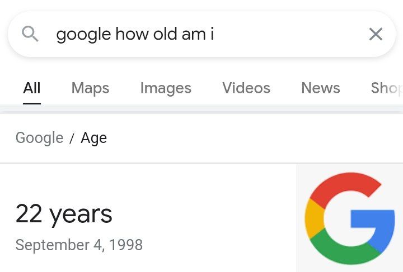Image resolution: width=403 pixels, height=272 pixels.
Task: Click the yellow arc of the G logo
Action: coord(314,218)
